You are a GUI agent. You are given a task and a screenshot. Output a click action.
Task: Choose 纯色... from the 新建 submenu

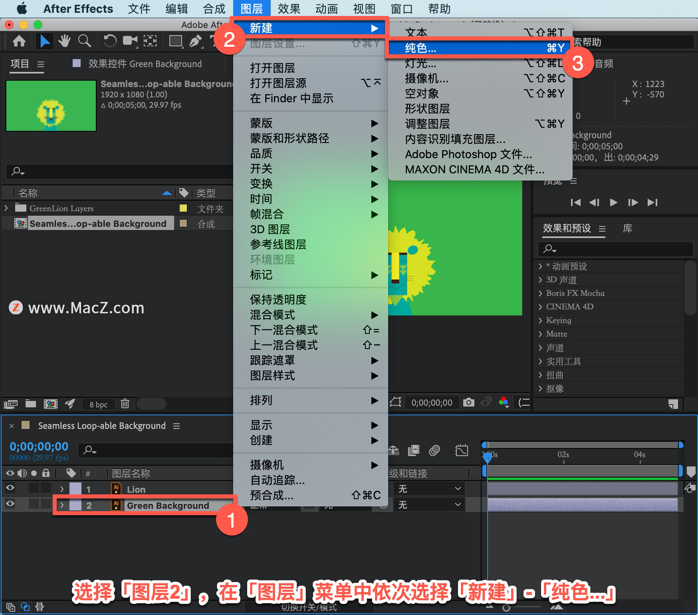pyautogui.click(x=480, y=48)
